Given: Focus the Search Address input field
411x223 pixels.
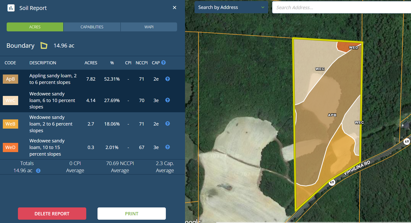Looking at the screenshot, I should coord(340,7).
